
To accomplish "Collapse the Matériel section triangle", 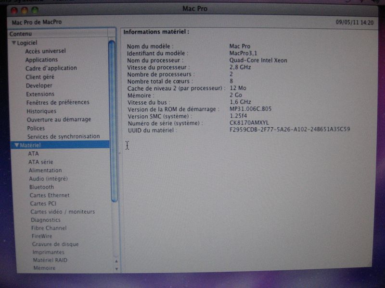I will [x=17, y=145].
